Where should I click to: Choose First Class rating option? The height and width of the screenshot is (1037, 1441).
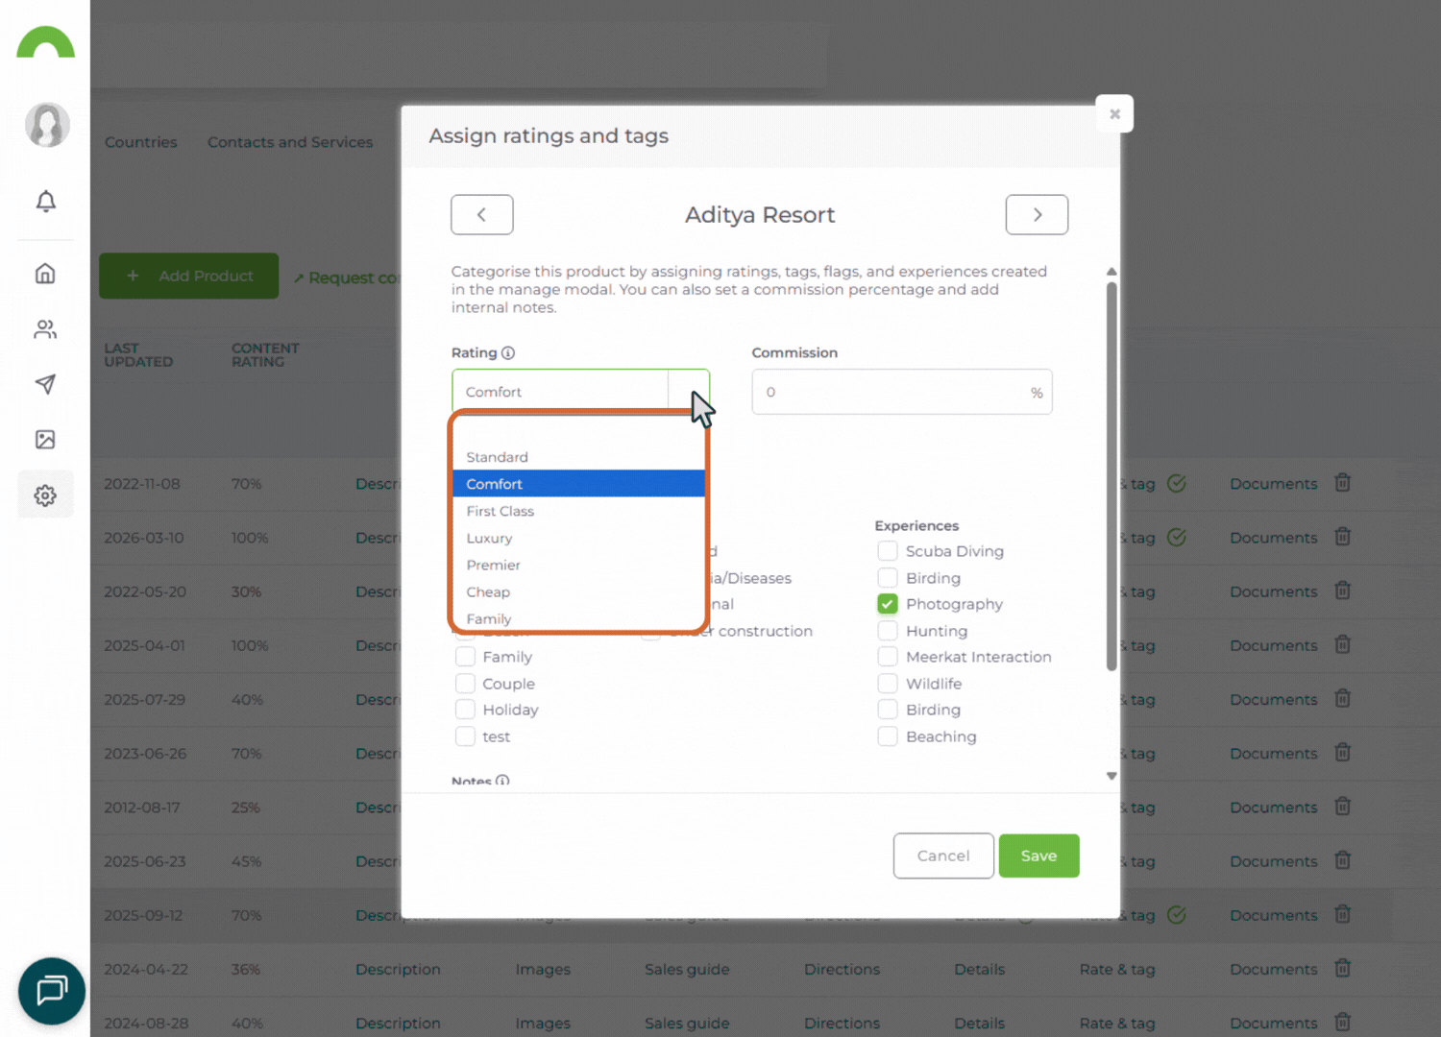pos(501,512)
